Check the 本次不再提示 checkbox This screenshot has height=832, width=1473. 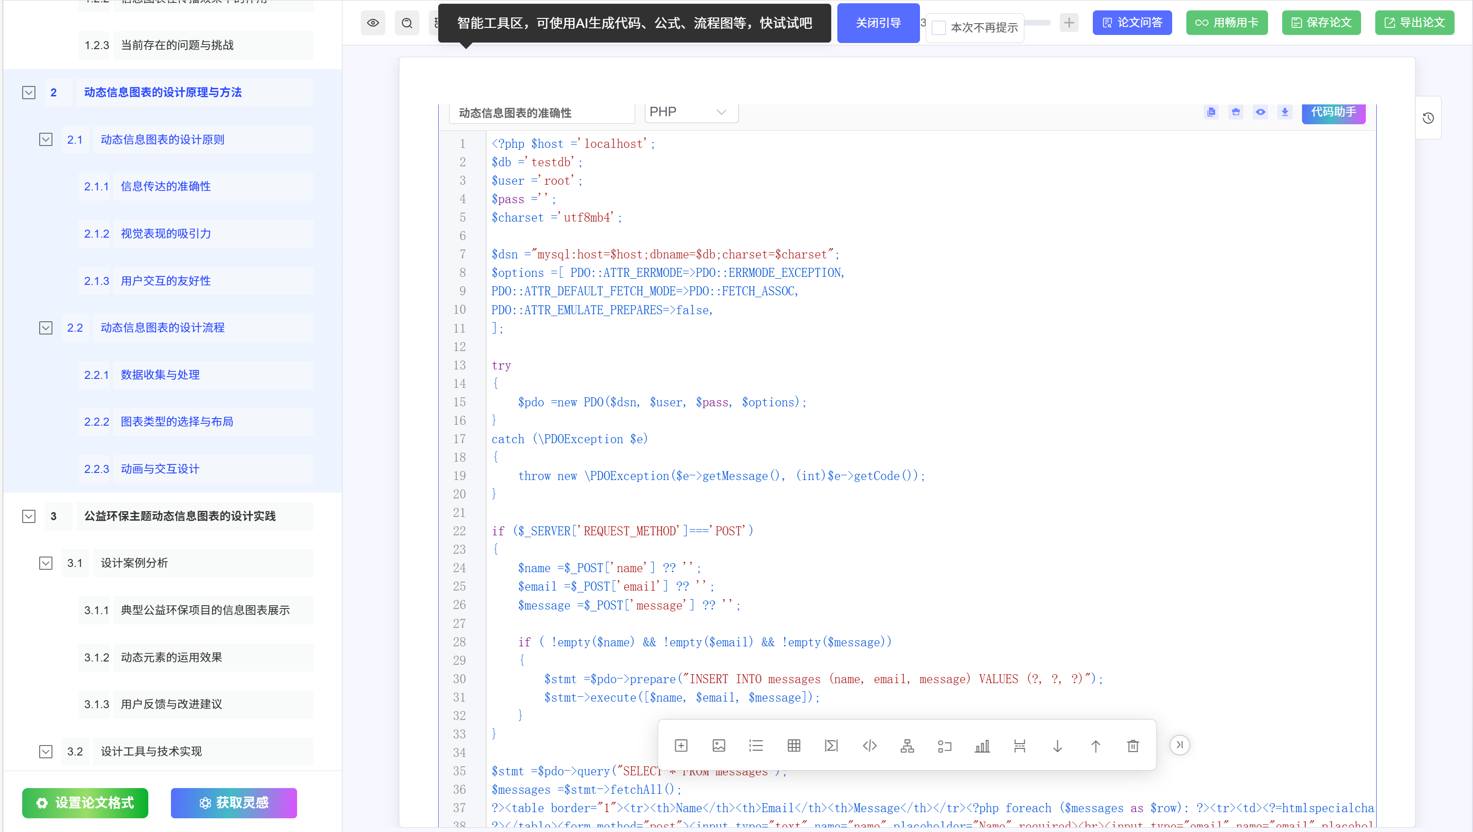(938, 27)
